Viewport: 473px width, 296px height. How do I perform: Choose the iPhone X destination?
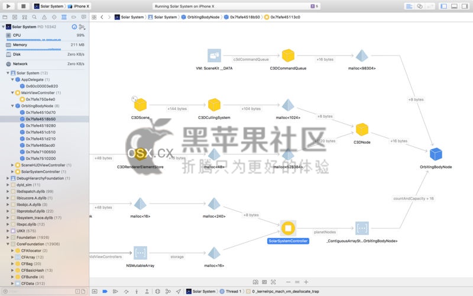pos(79,6)
